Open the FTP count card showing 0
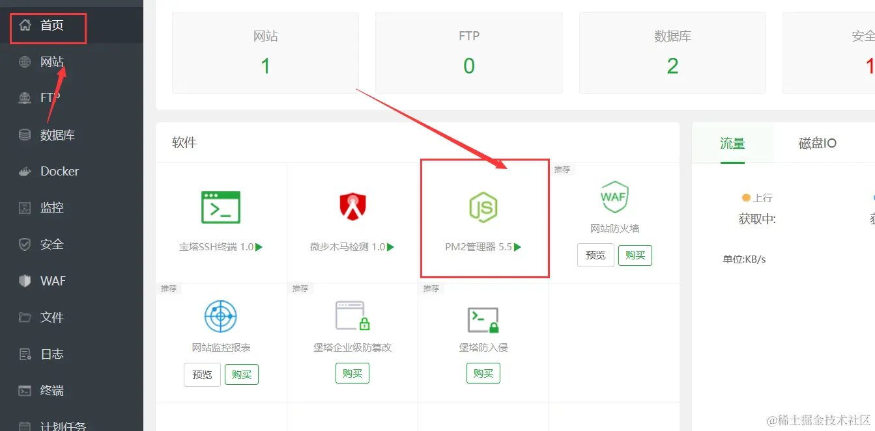 pyautogui.click(x=469, y=53)
